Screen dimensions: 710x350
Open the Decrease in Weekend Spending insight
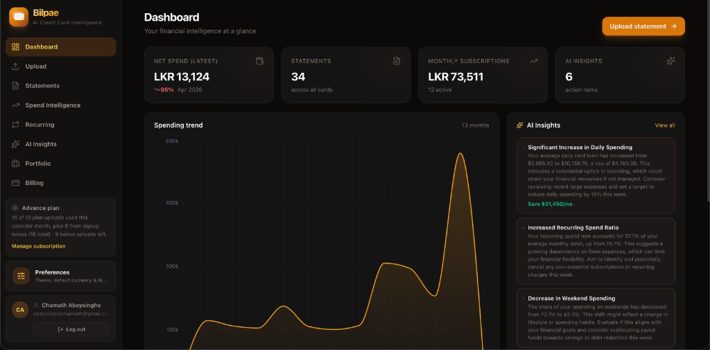(596, 318)
